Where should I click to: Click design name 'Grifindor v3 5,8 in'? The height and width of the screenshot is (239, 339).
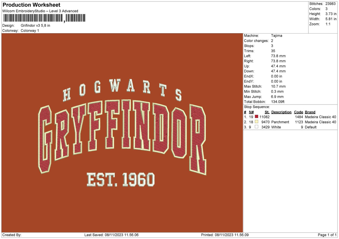tap(36, 25)
